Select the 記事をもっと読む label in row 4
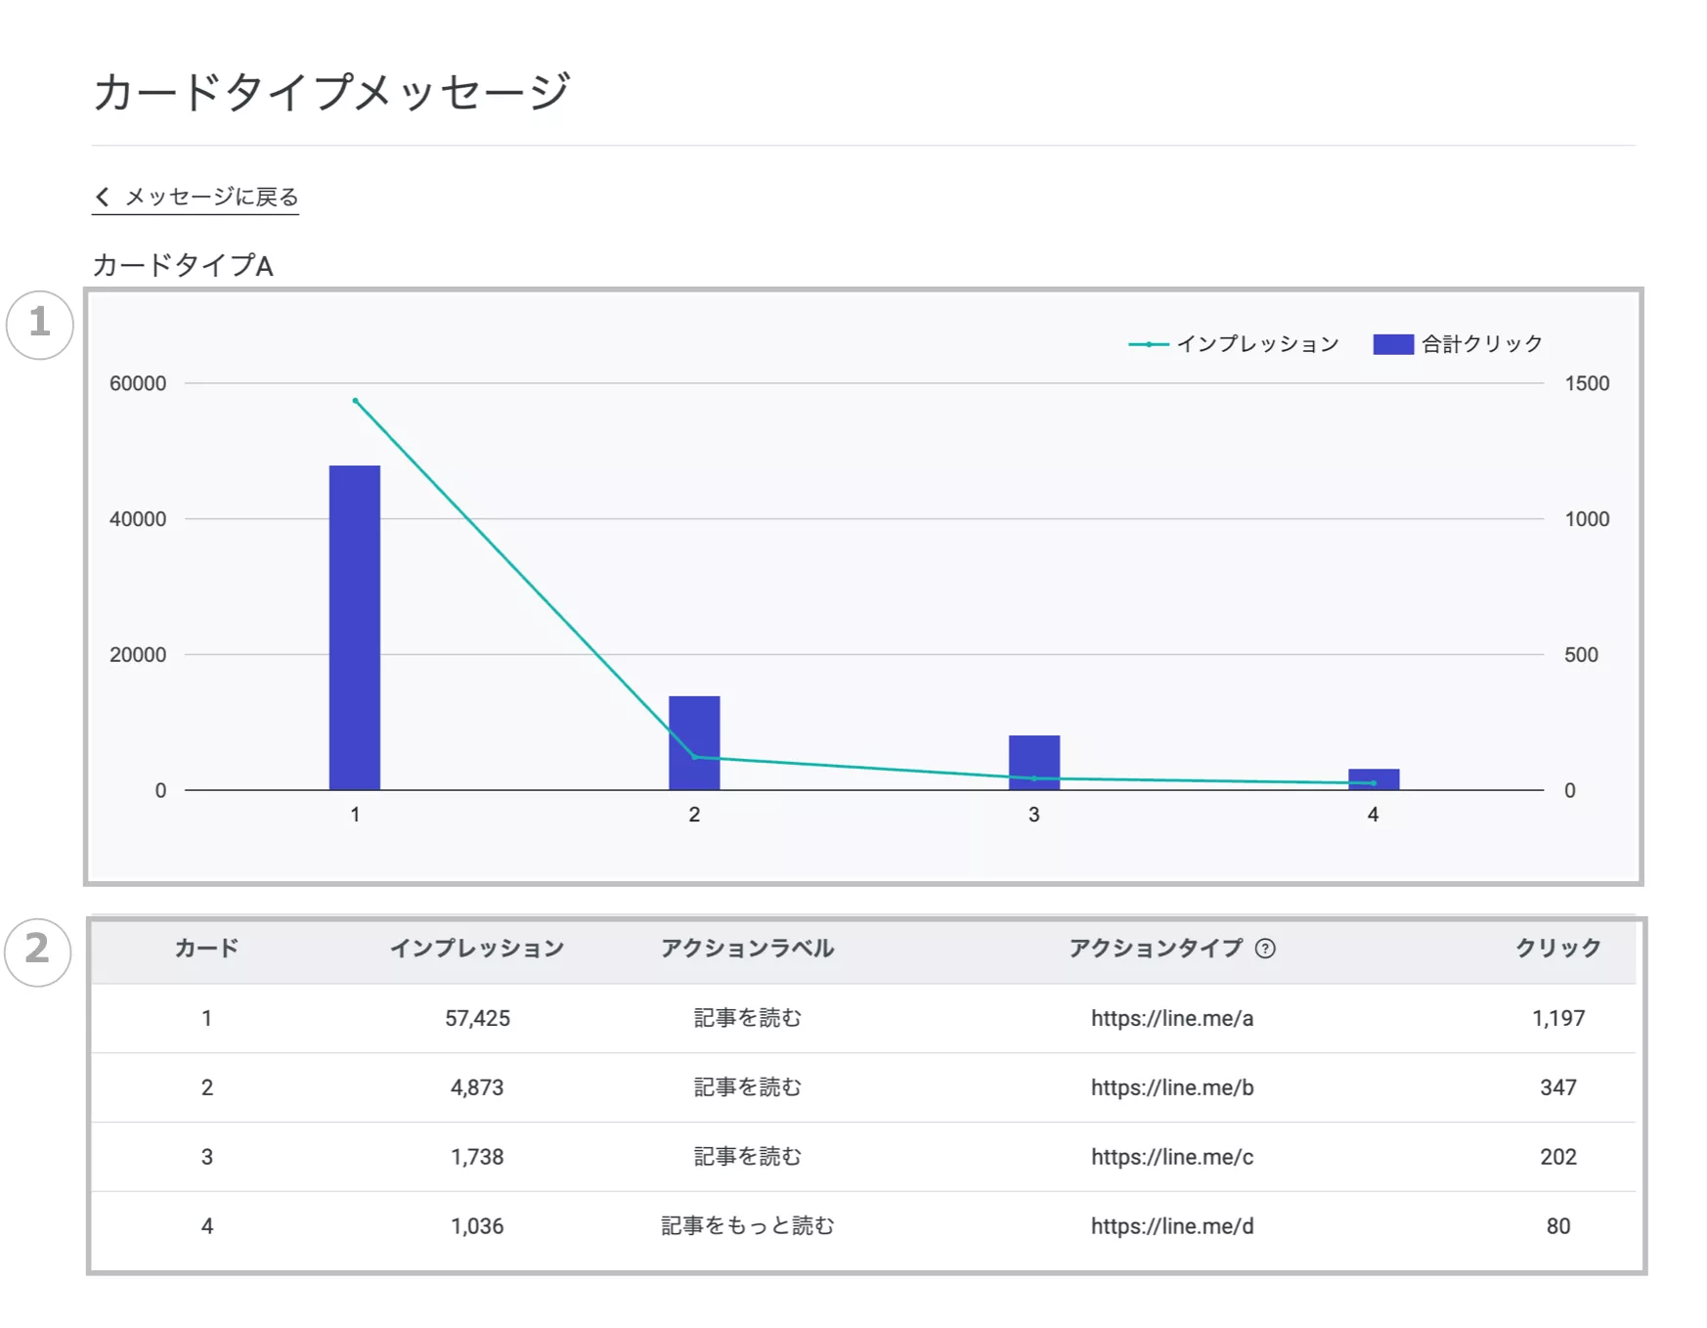The height and width of the screenshot is (1328, 1707). (x=747, y=1226)
